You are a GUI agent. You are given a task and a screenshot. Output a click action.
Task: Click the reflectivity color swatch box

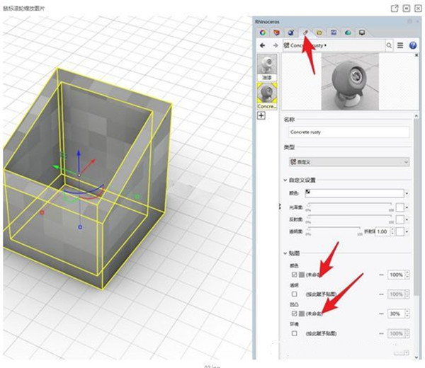coord(400,219)
